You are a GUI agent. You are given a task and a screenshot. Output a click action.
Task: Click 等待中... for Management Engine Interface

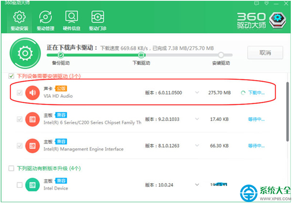pyautogui.click(x=256, y=146)
